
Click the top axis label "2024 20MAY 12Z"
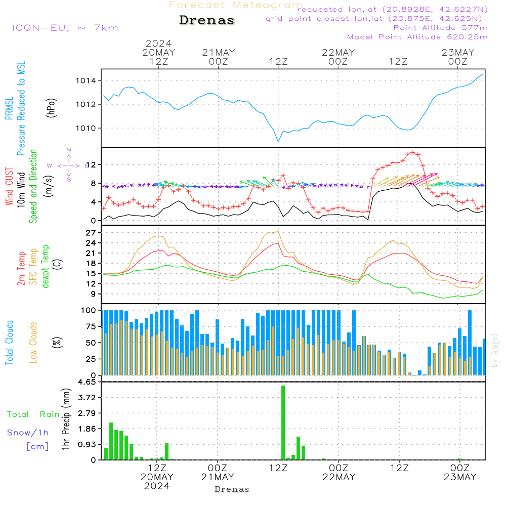[159, 52]
